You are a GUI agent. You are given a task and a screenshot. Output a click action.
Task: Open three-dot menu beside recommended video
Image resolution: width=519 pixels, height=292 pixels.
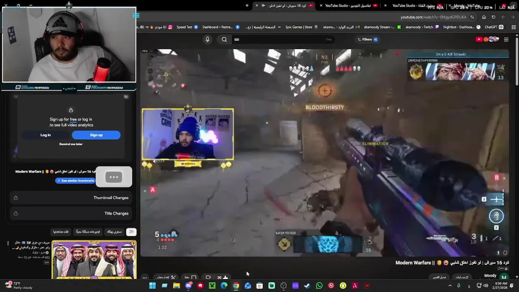[x=8, y=243]
